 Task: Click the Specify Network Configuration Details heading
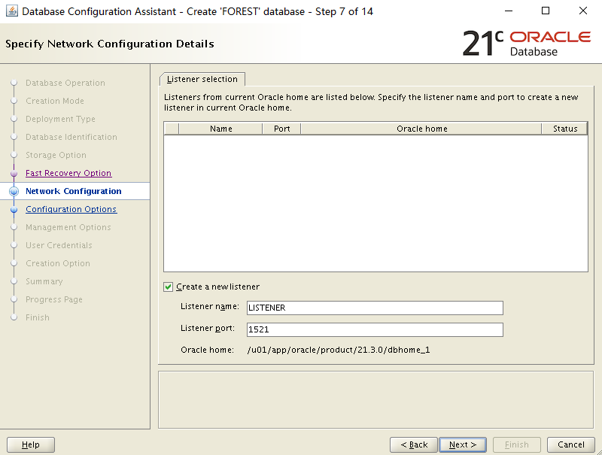coord(110,44)
